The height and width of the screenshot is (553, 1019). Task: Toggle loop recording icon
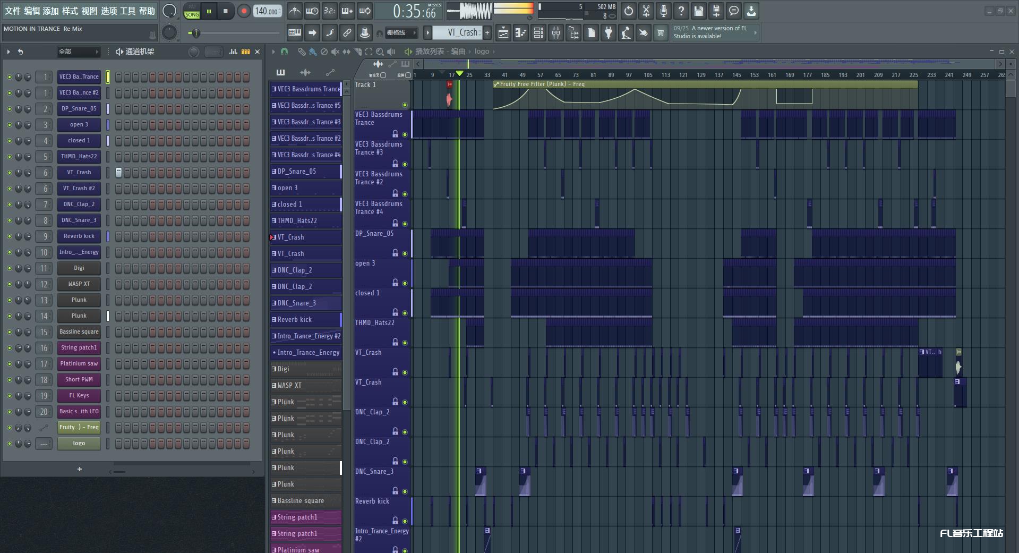click(365, 11)
